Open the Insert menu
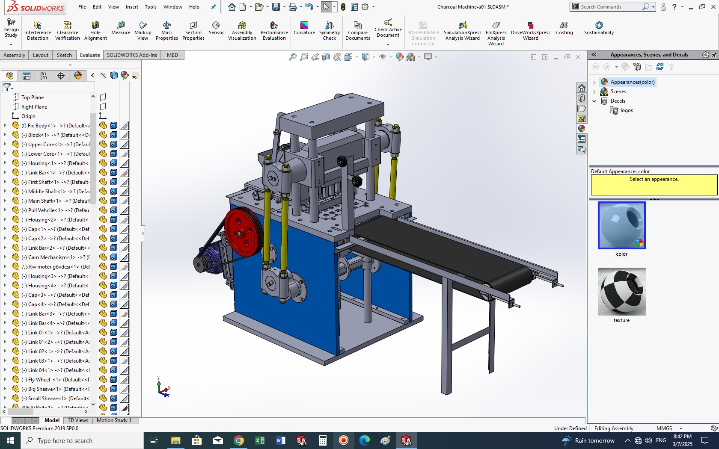The image size is (719, 449). point(132,7)
